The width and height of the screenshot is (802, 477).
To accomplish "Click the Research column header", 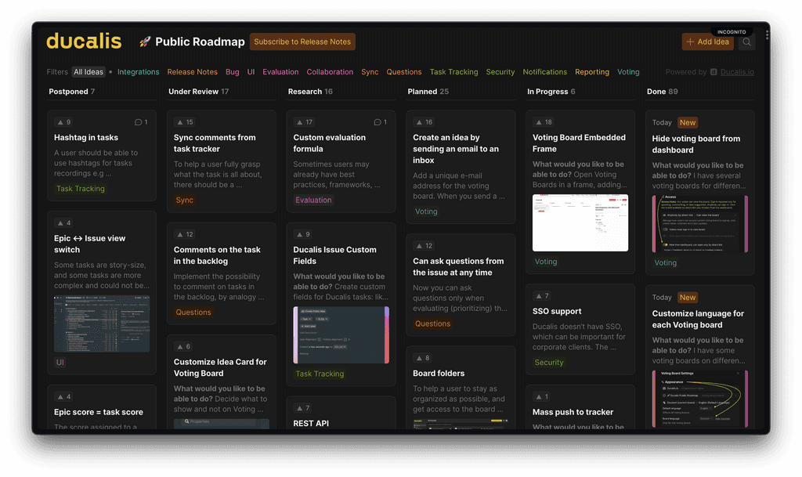I will tap(310, 92).
